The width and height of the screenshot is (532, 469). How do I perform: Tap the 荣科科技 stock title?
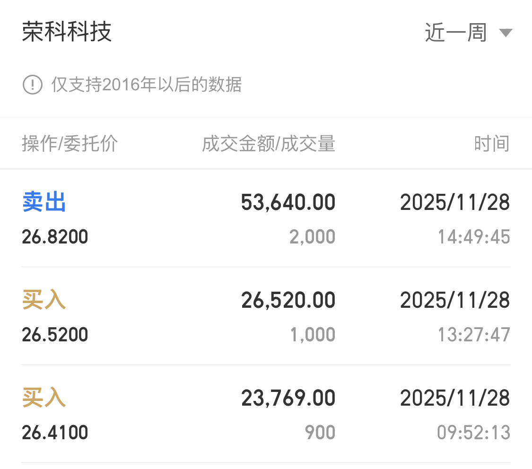coord(67,33)
